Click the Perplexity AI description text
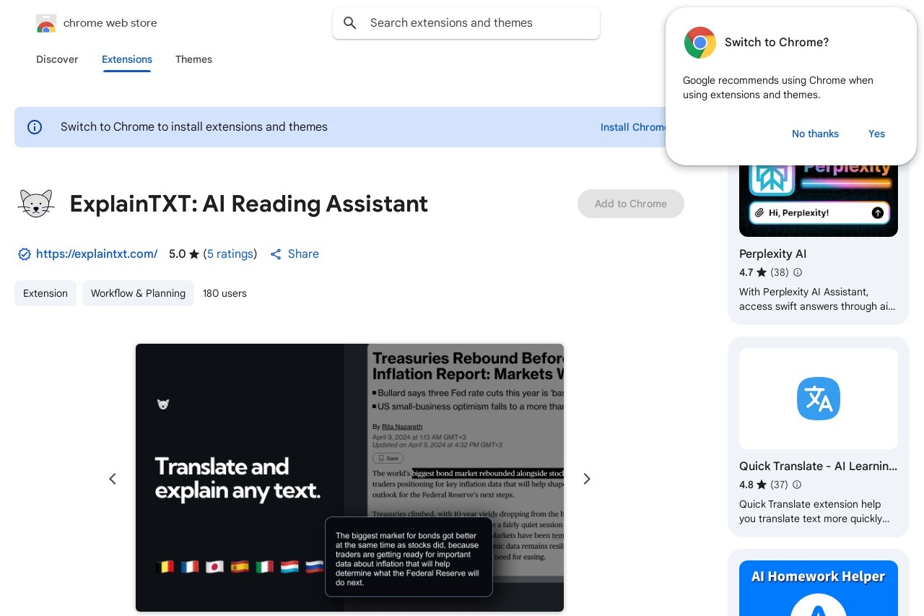 tap(817, 299)
